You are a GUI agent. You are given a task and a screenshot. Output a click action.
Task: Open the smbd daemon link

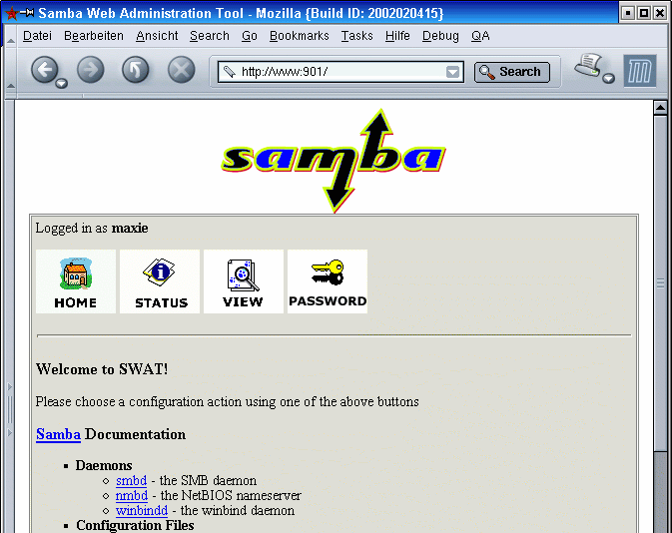point(131,481)
